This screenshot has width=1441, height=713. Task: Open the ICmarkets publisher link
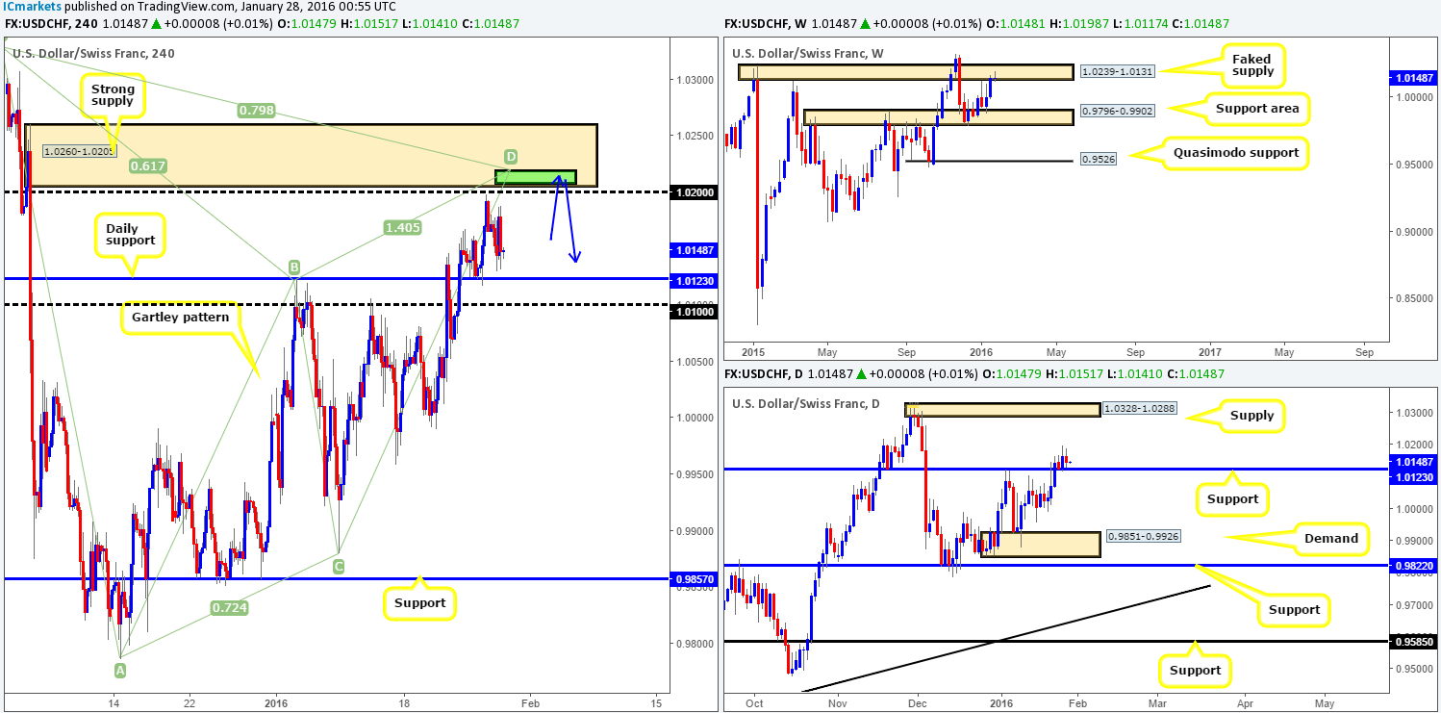click(x=32, y=6)
